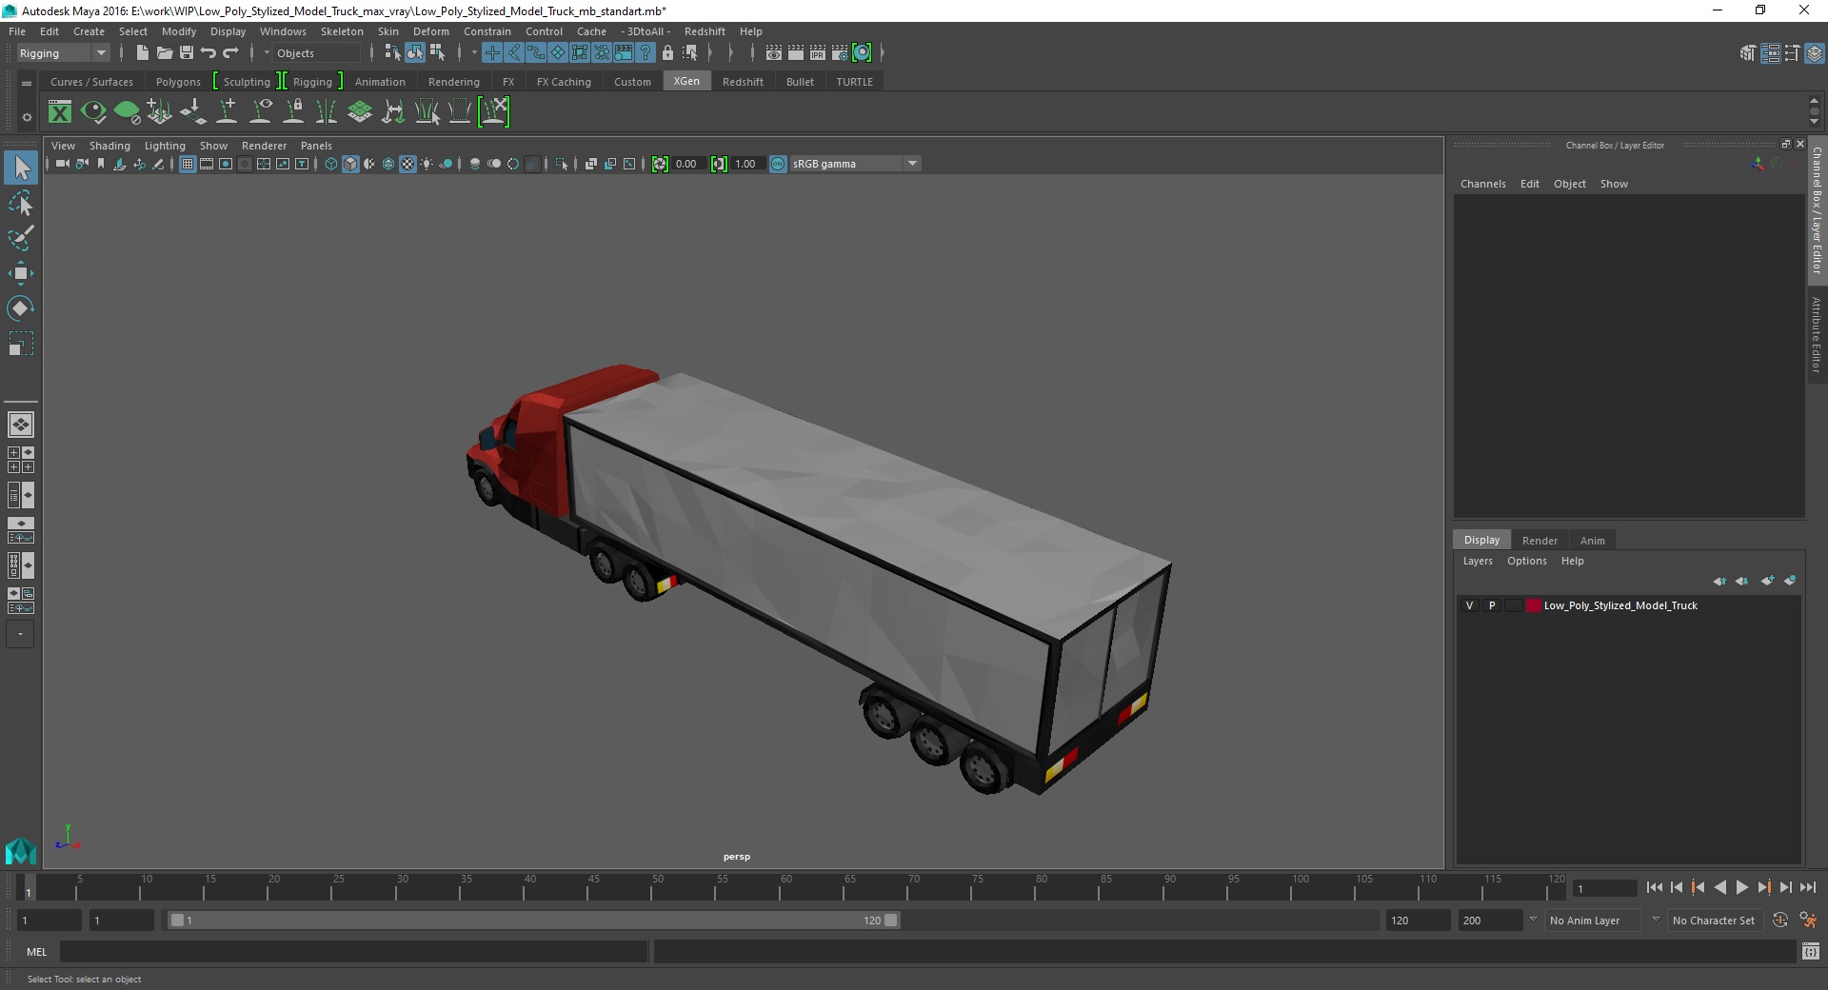Click the XGen guide lock icon

294,112
